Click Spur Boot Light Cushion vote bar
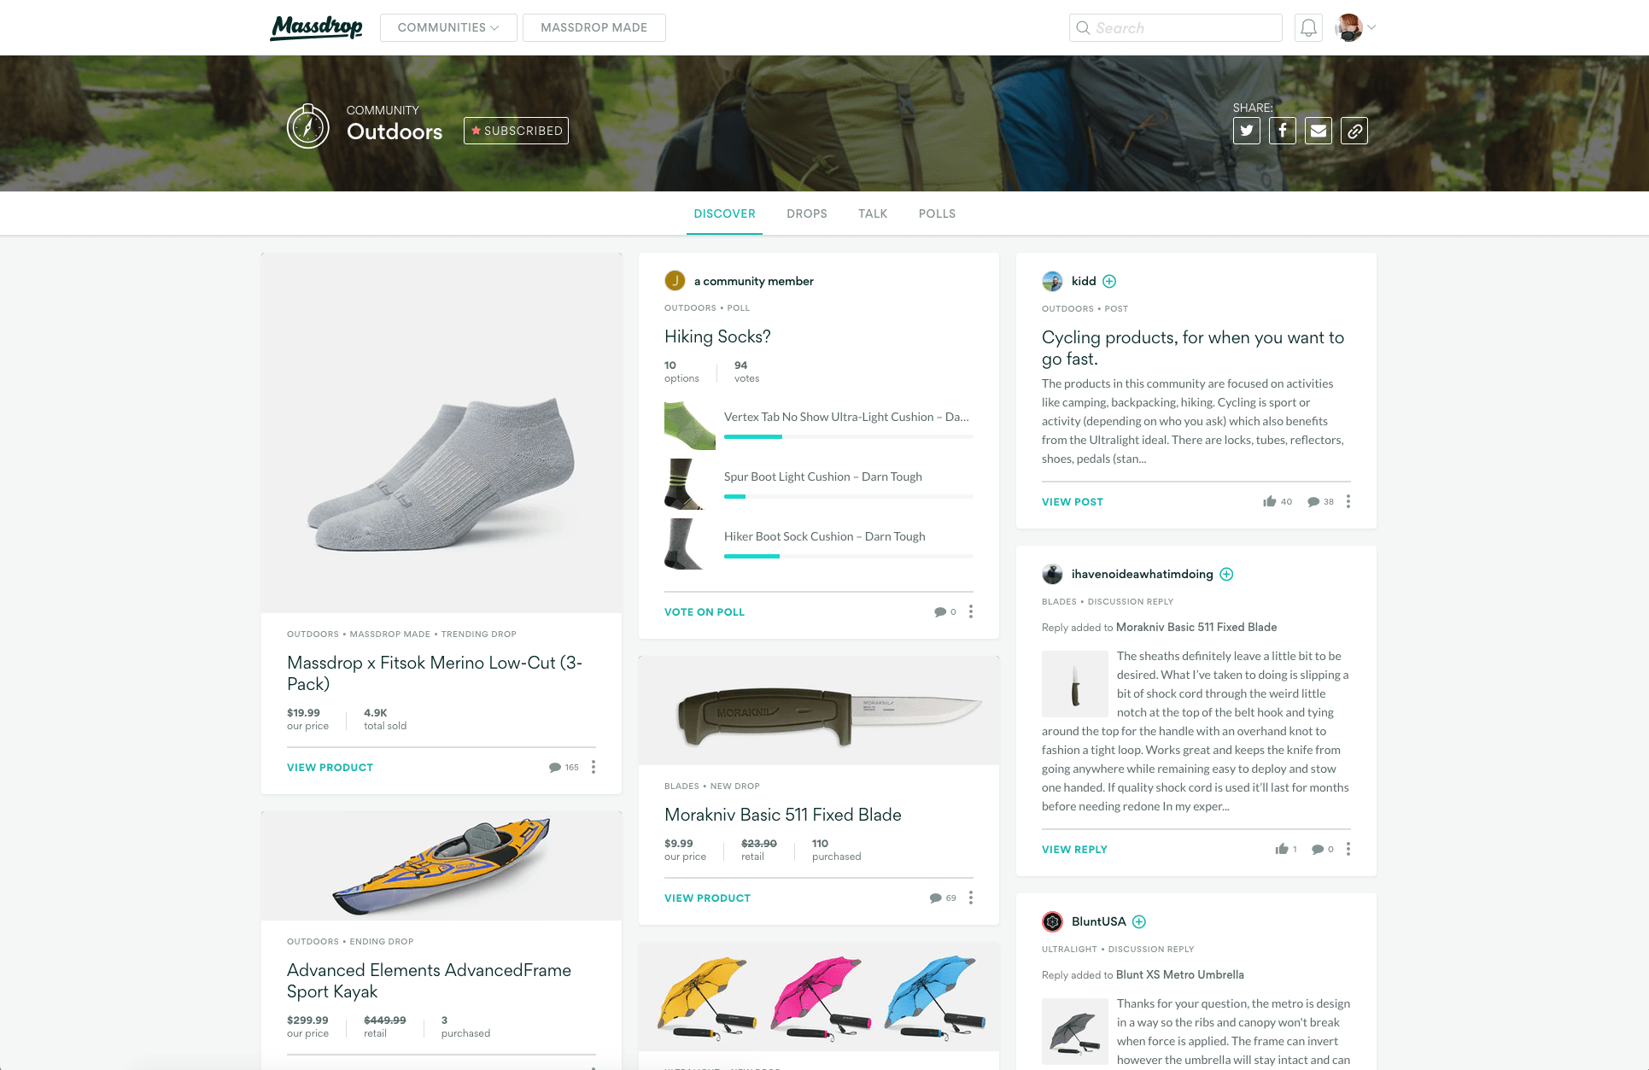 (x=849, y=496)
